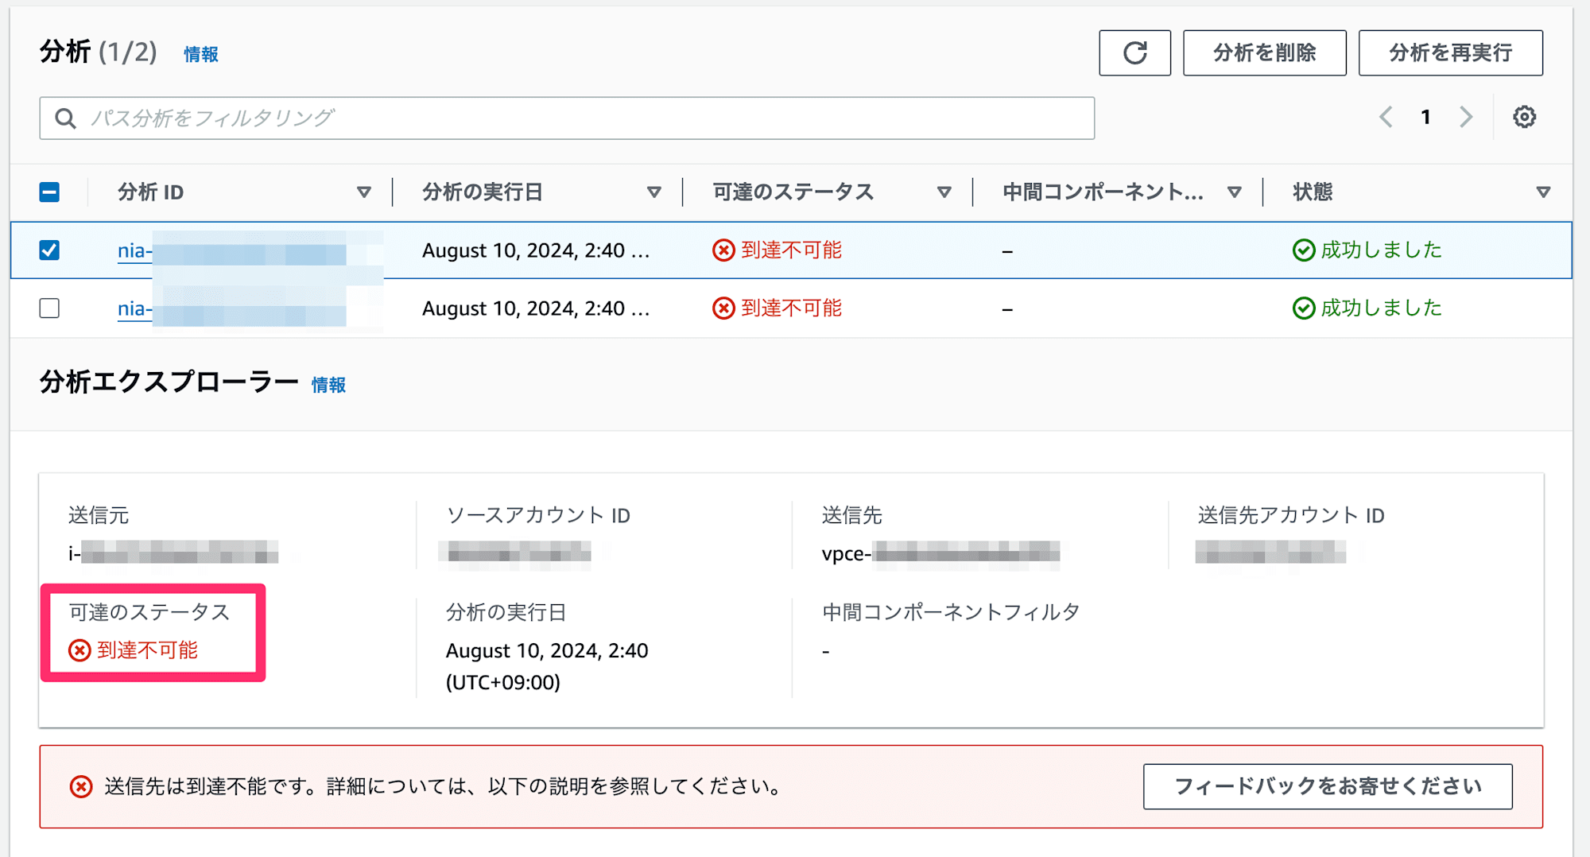Click page number 1 in pagination
This screenshot has width=1590, height=857.
(1425, 117)
